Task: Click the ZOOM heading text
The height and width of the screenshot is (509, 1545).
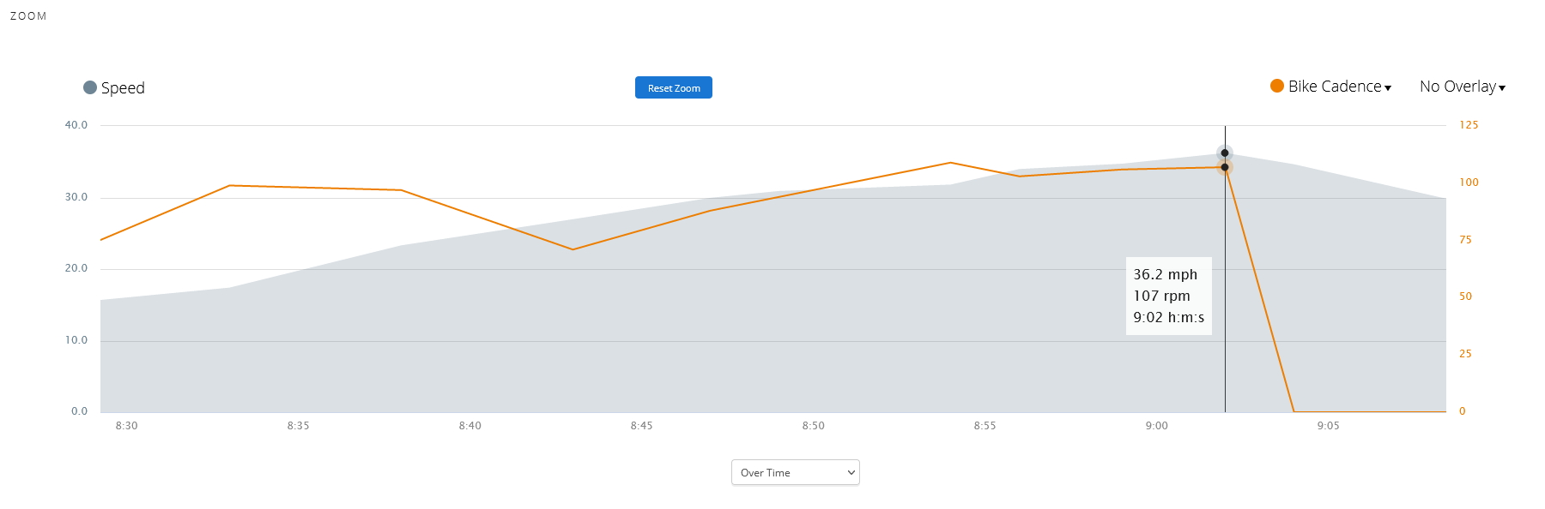Action: click(x=28, y=16)
